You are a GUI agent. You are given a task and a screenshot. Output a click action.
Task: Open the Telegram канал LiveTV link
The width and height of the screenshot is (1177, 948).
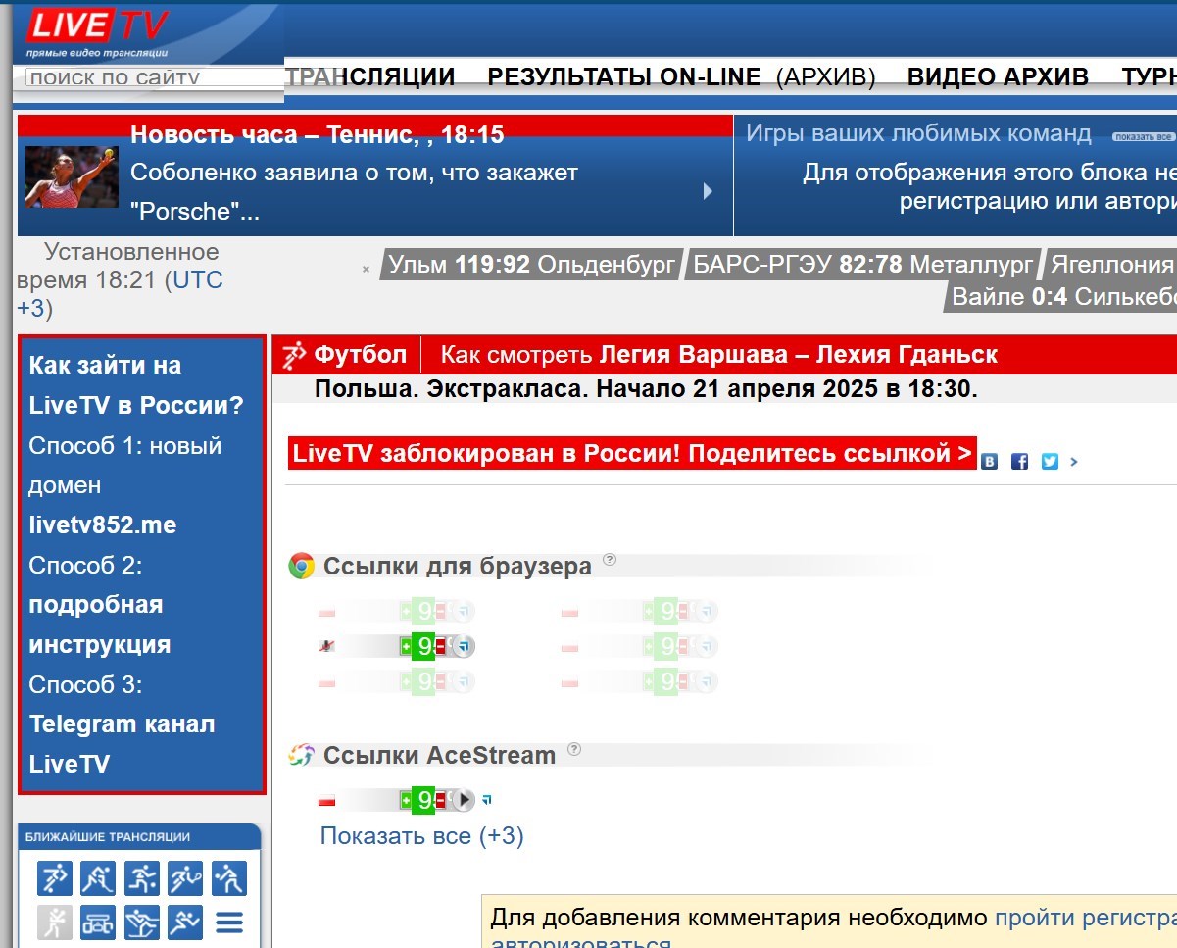pos(122,744)
